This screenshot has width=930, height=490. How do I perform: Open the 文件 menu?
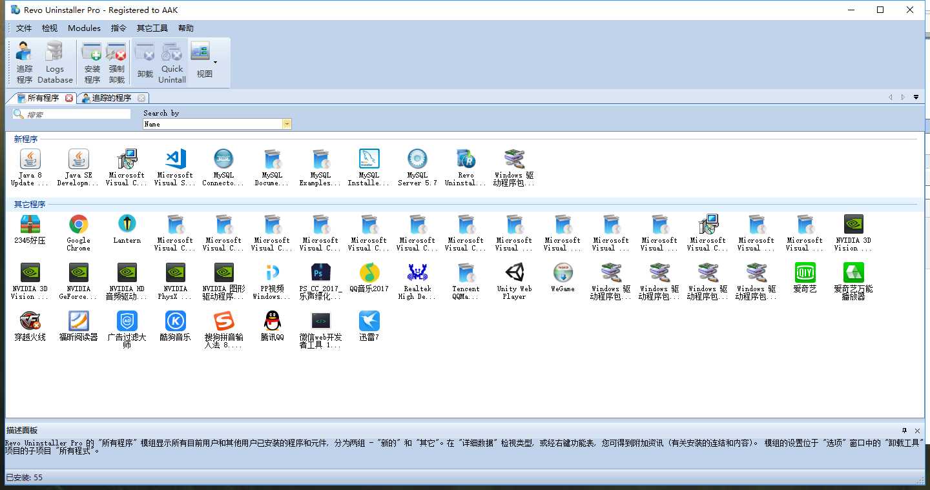[24, 28]
